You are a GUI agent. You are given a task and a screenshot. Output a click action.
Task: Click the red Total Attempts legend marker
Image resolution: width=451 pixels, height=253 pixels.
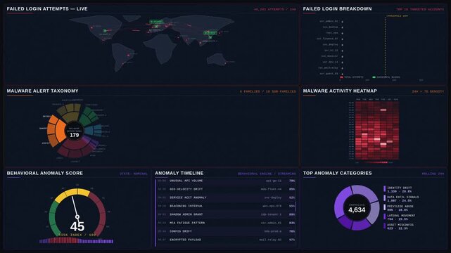[341, 77]
